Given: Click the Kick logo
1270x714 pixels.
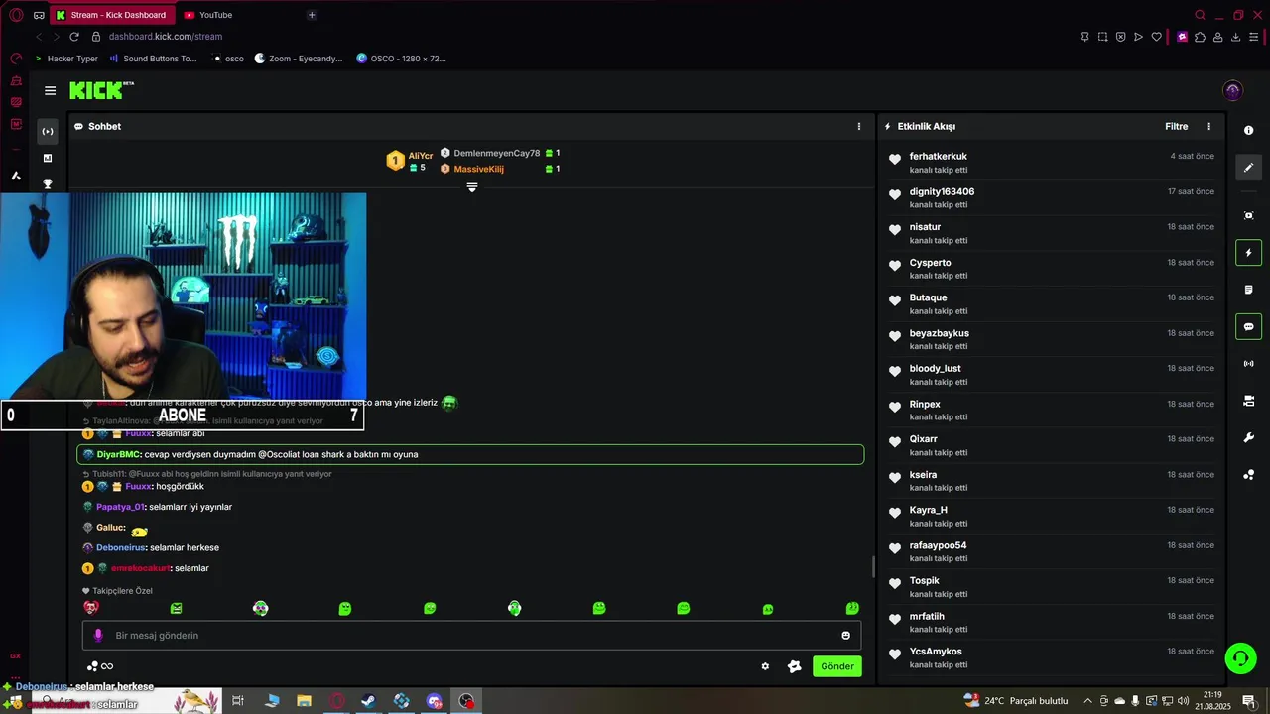Looking at the screenshot, I should pyautogui.click(x=101, y=90).
